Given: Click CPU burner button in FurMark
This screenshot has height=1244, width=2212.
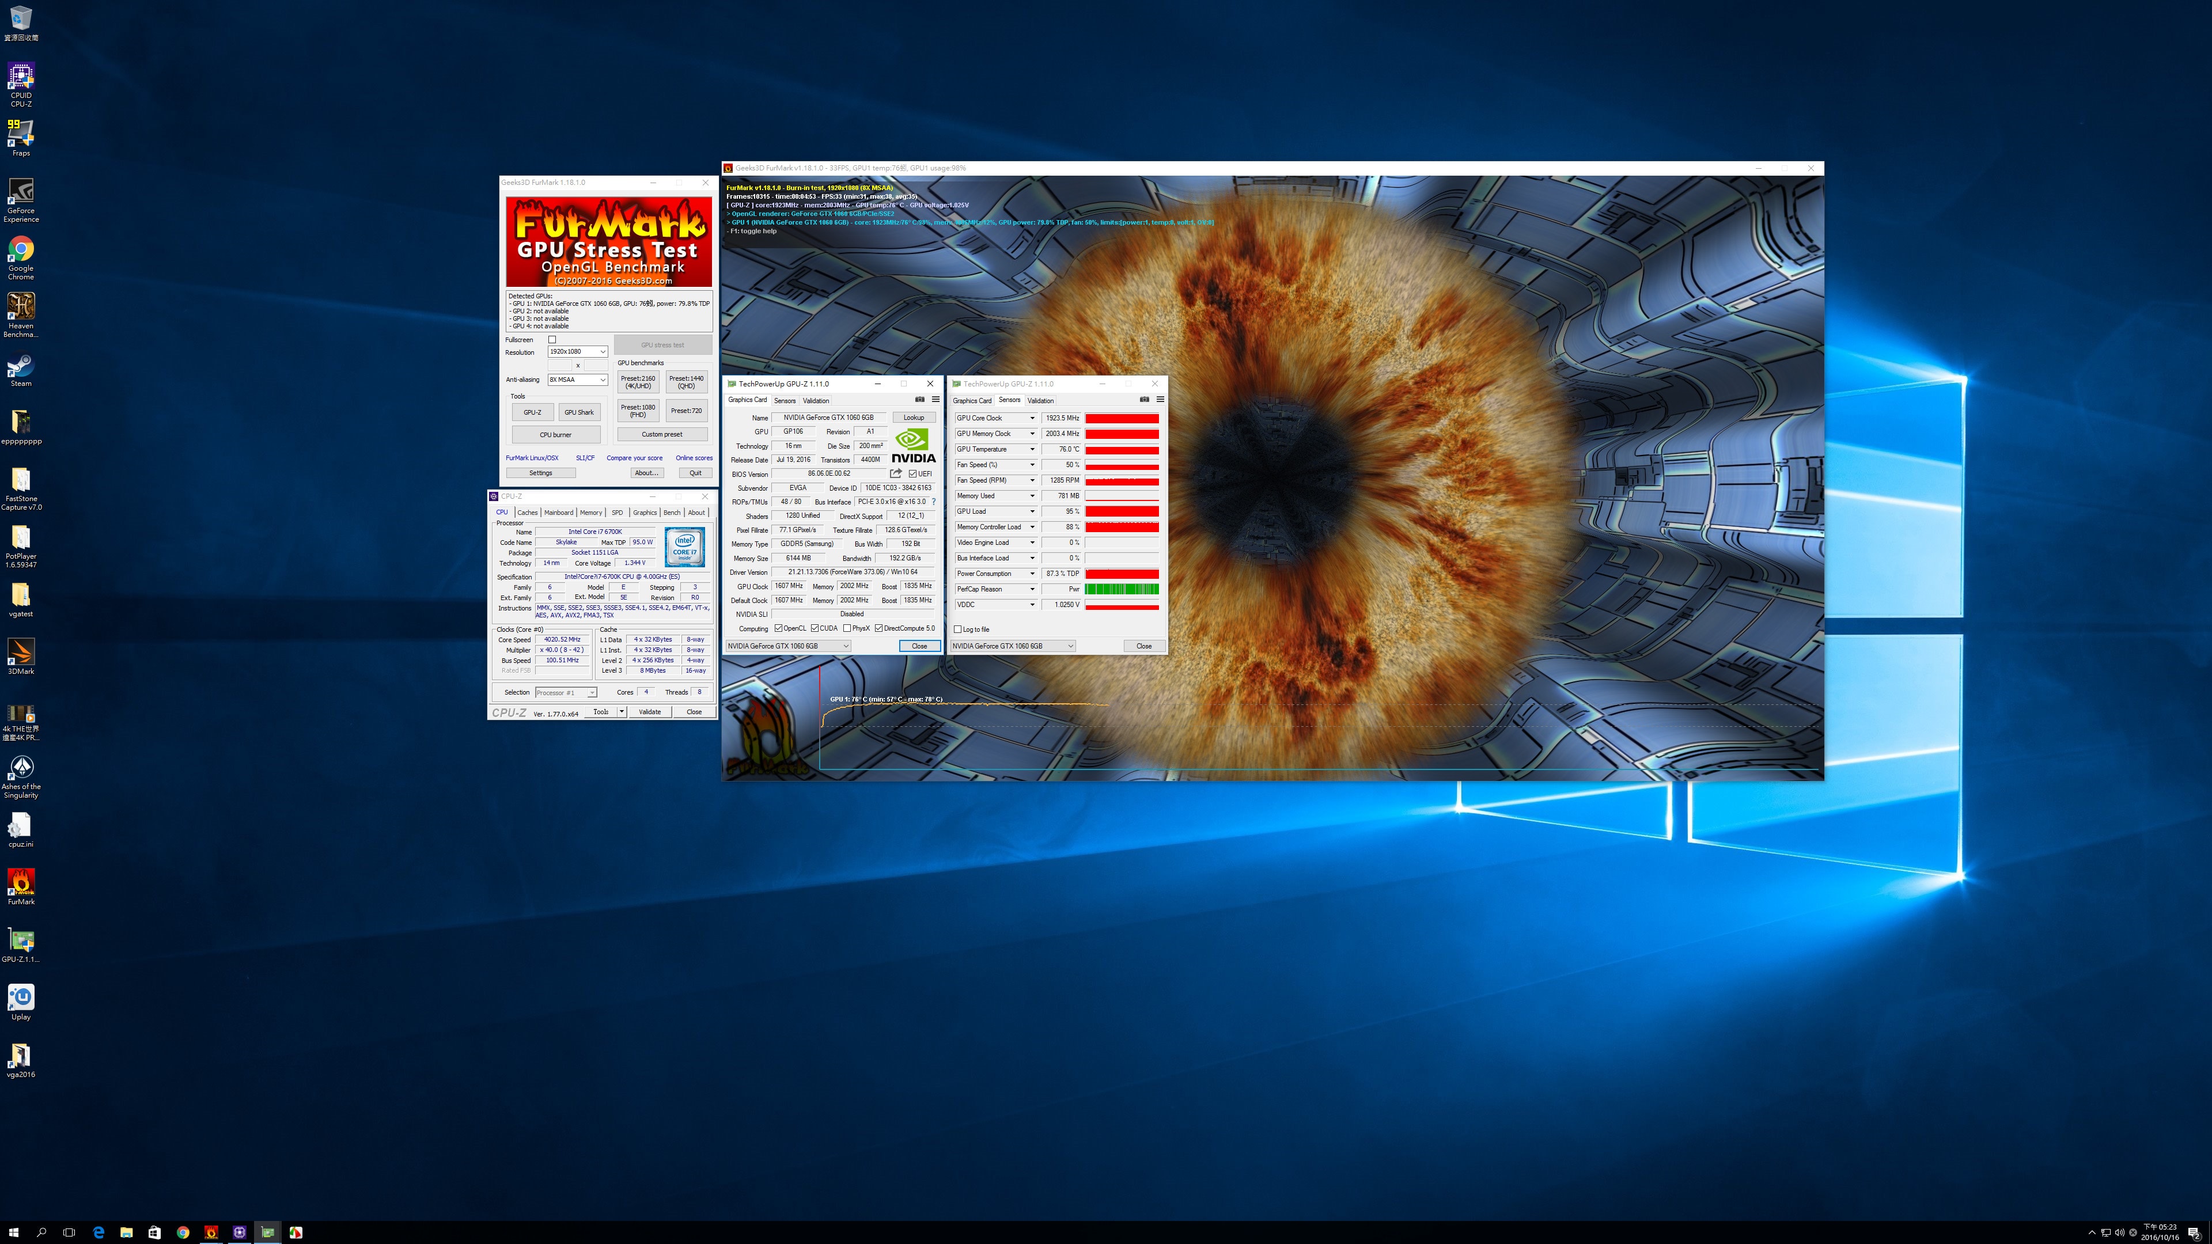Looking at the screenshot, I should point(555,434).
